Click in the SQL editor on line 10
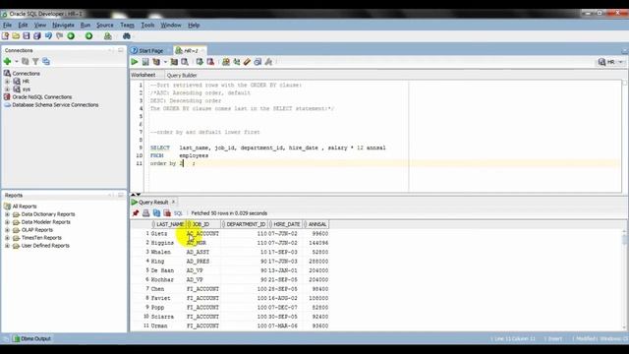 click(385, 155)
